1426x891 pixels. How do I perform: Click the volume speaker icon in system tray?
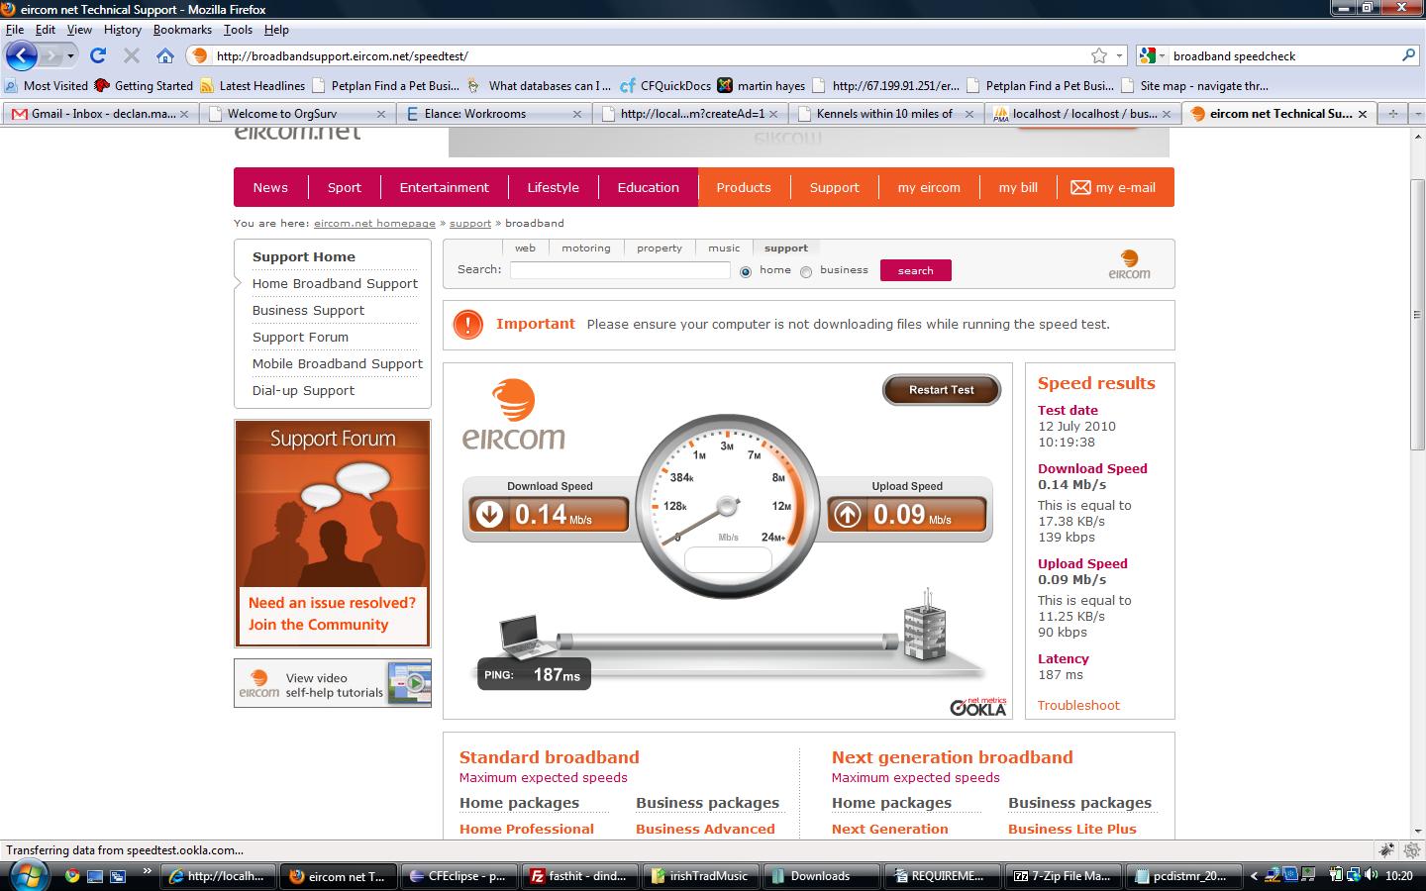(x=1371, y=875)
